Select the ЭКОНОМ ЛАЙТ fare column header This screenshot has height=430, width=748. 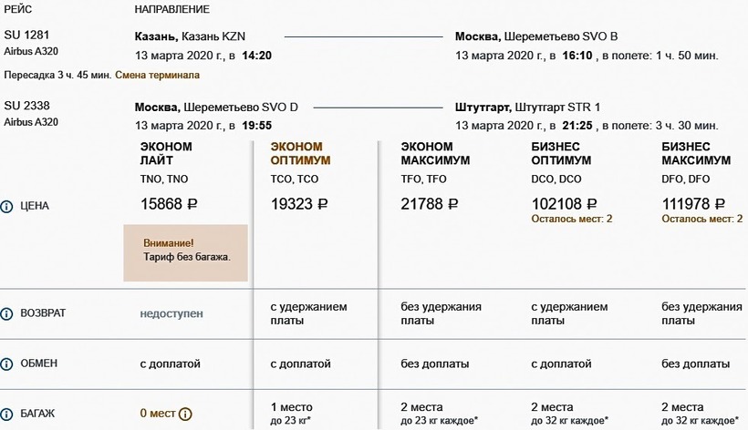coord(166,153)
